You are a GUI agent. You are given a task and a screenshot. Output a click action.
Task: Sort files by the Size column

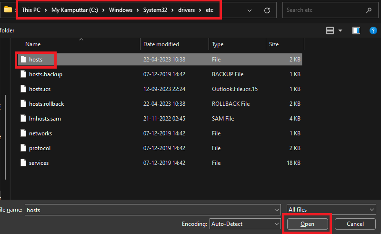[x=274, y=44]
